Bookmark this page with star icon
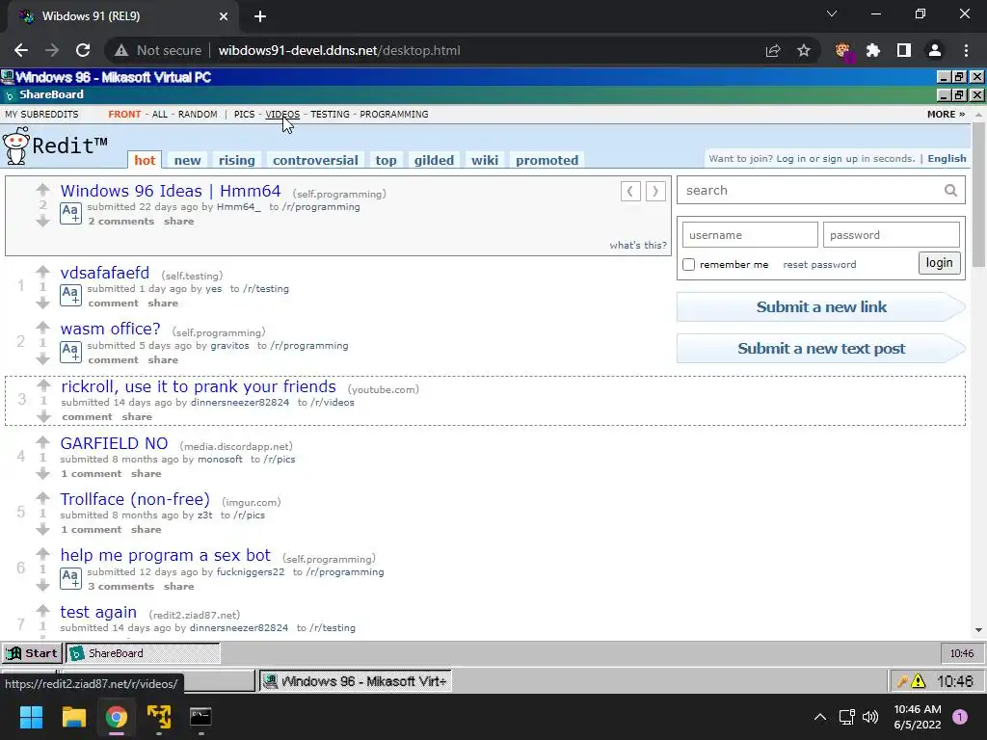Viewport: 987px width, 740px height. [804, 50]
